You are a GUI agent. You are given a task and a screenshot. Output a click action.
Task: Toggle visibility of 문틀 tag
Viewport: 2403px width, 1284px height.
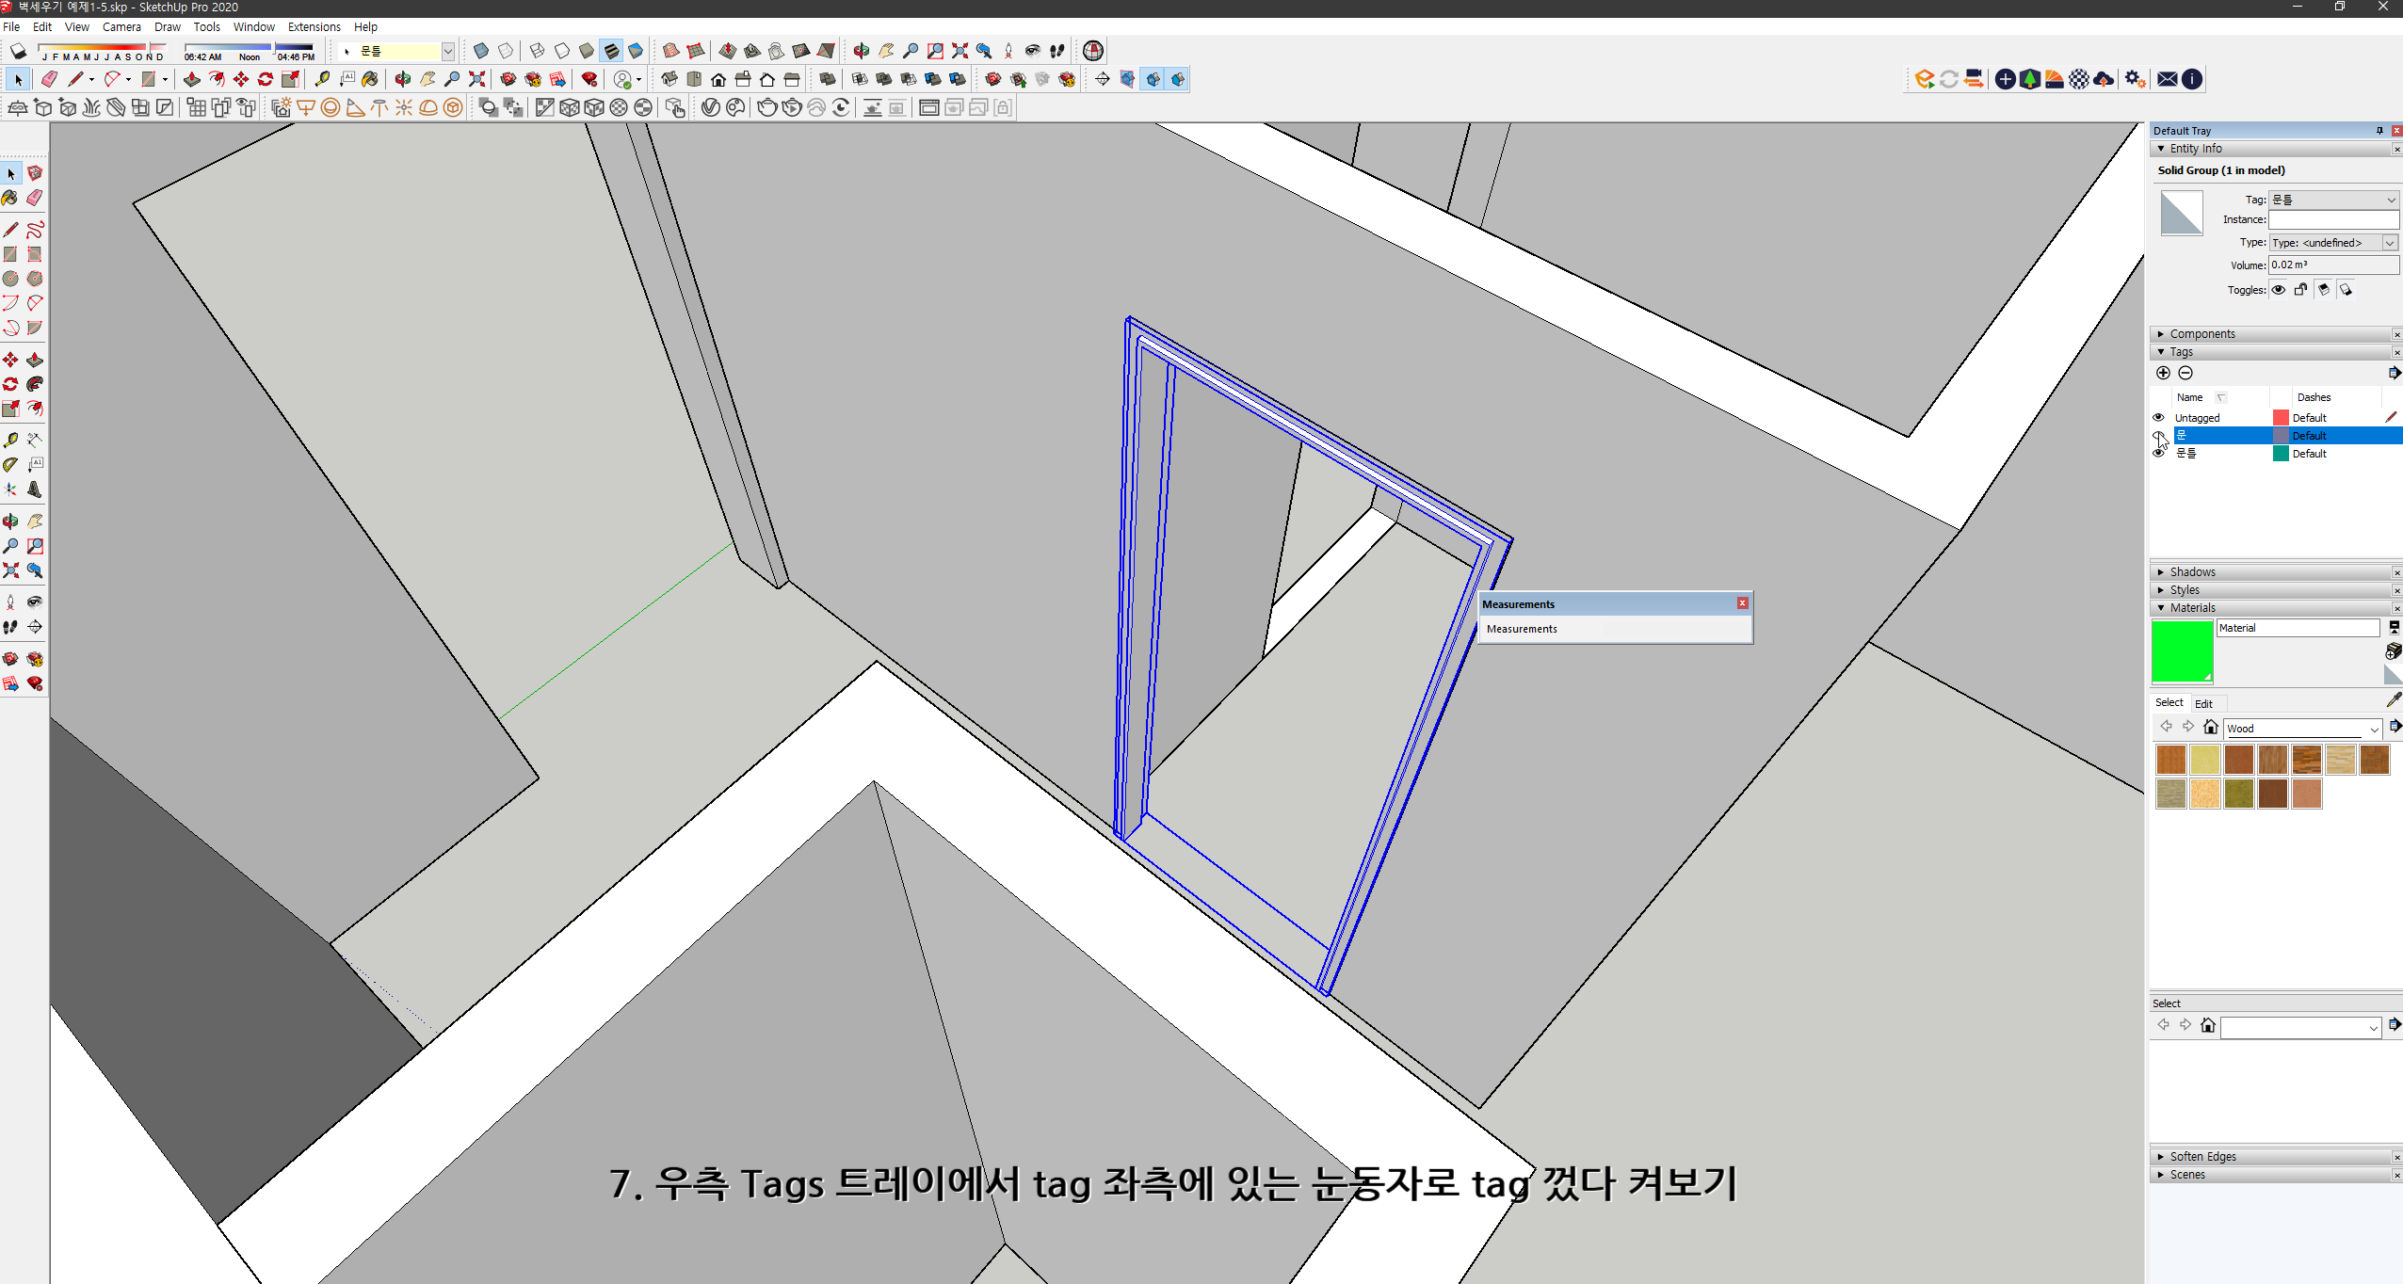click(x=2158, y=453)
